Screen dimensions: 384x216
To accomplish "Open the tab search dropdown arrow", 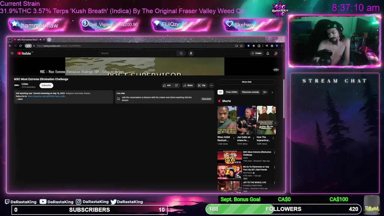I will click(x=10, y=40).
